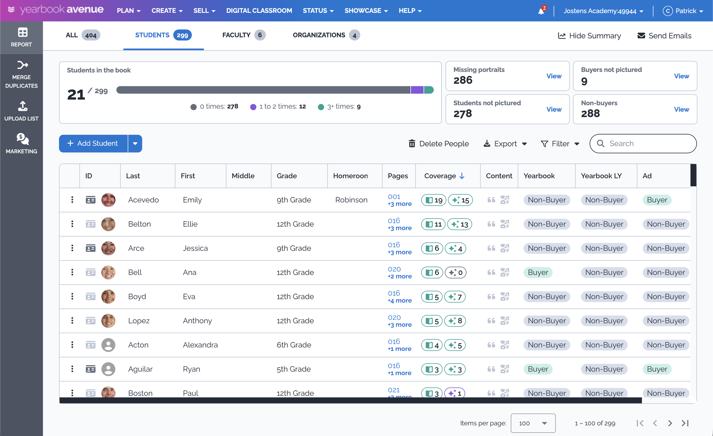
Task: Change the items per page selector
Action: (x=533, y=423)
